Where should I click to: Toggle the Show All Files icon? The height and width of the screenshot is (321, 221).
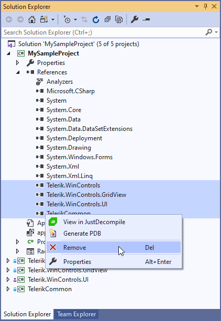pos(119,20)
